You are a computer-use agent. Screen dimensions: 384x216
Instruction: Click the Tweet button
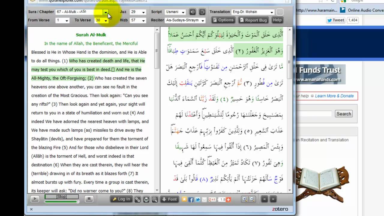pyautogui.click(x=336, y=20)
